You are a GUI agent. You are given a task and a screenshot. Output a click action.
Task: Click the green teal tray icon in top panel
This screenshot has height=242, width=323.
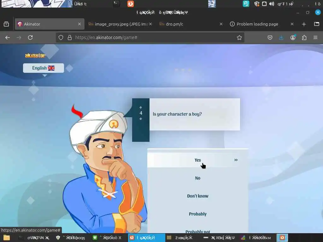pos(246,4)
